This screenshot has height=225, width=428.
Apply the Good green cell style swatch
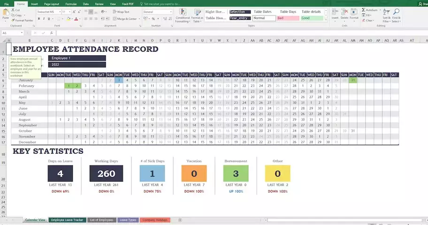[311, 18]
